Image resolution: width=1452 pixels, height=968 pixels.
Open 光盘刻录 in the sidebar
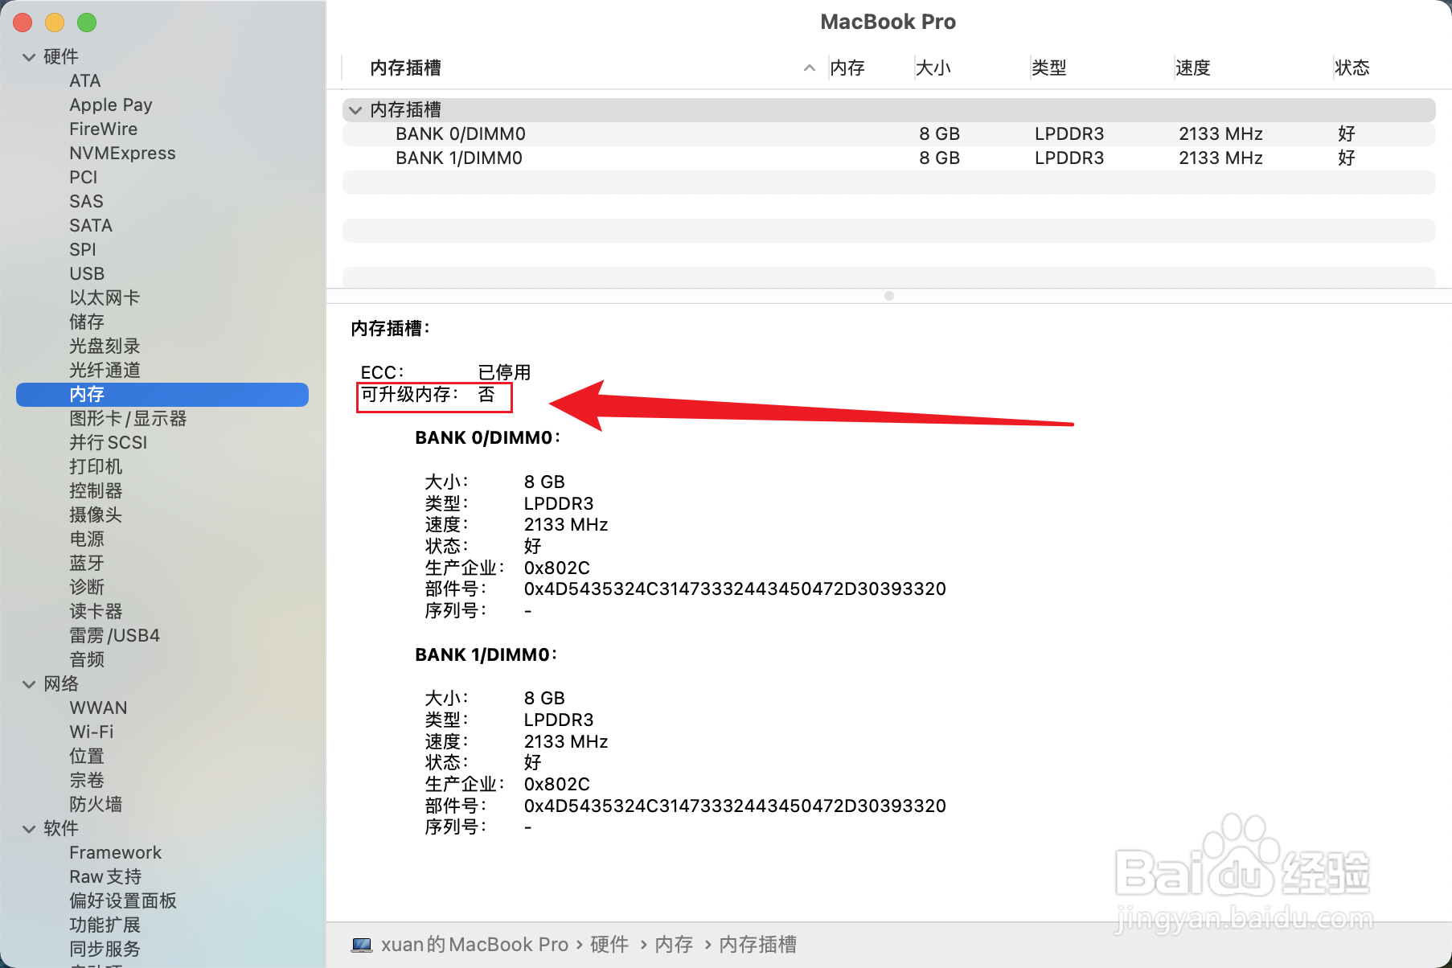pos(105,347)
